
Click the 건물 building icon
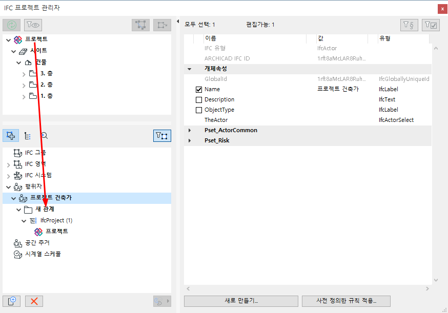[28, 62]
